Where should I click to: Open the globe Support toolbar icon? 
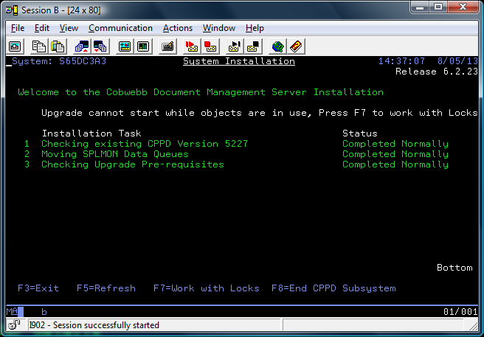pos(277,46)
